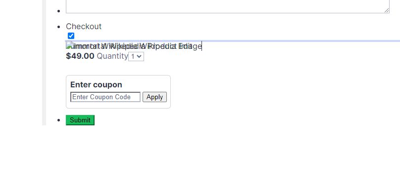Click the broken product image icon
The width and height of the screenshot is (400, 189).
tap(69, 45)
